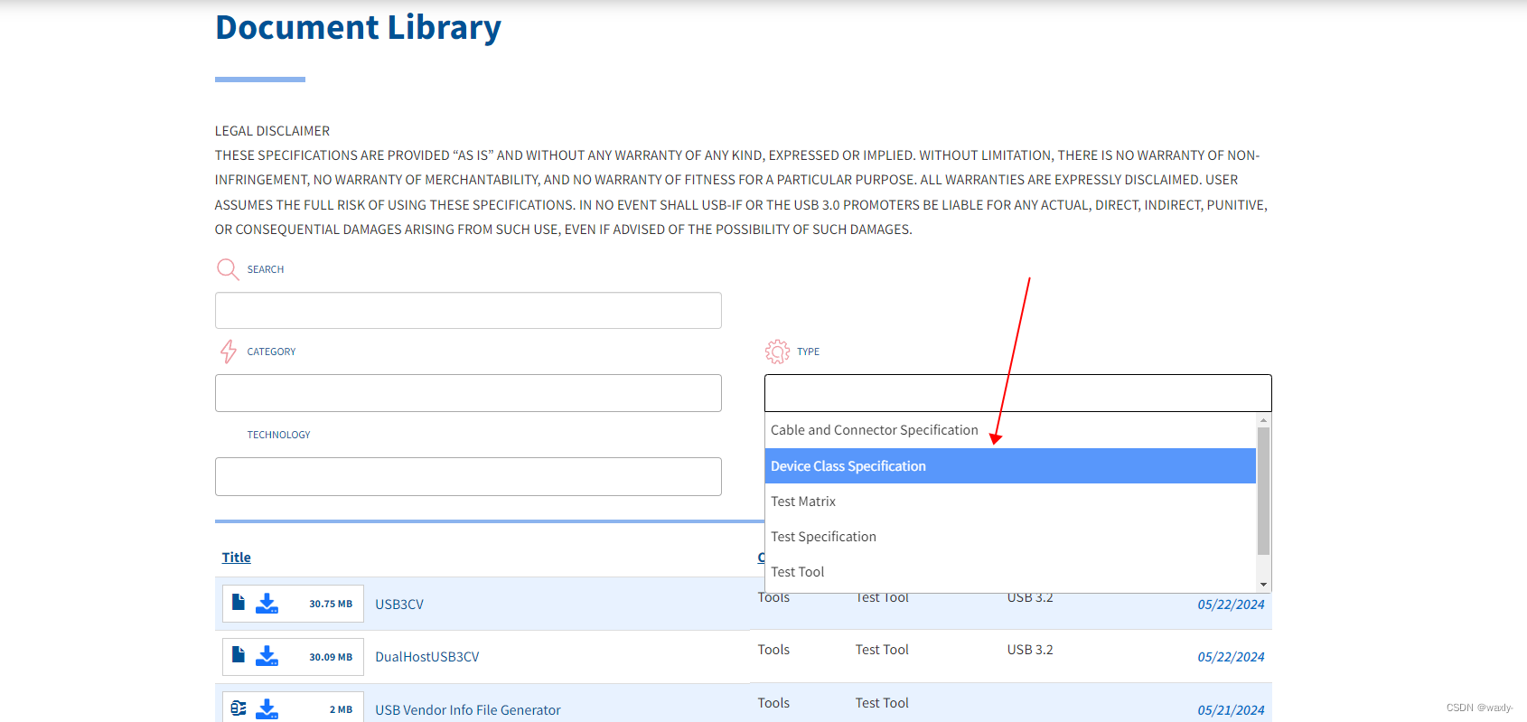This screenshot has height=722, width=1527.
Task: Pick Test Specification in dropdown list
Action: pyautogui.click(x=1010, y=537)
